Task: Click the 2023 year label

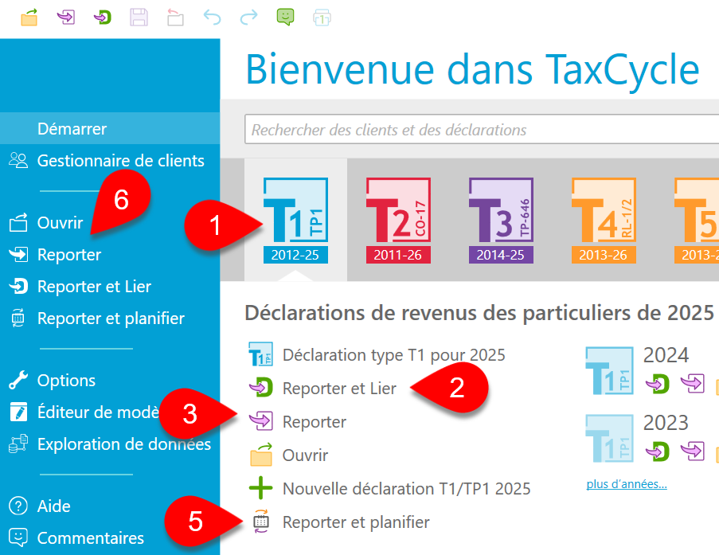Action: [666, 423]
